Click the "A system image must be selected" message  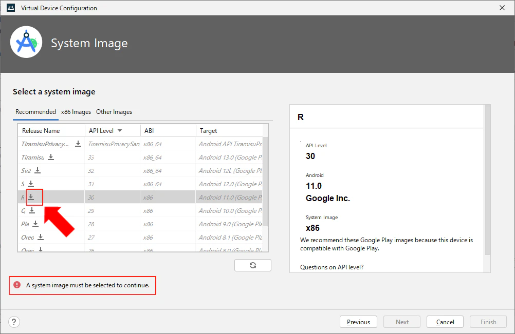pos(88,285)
